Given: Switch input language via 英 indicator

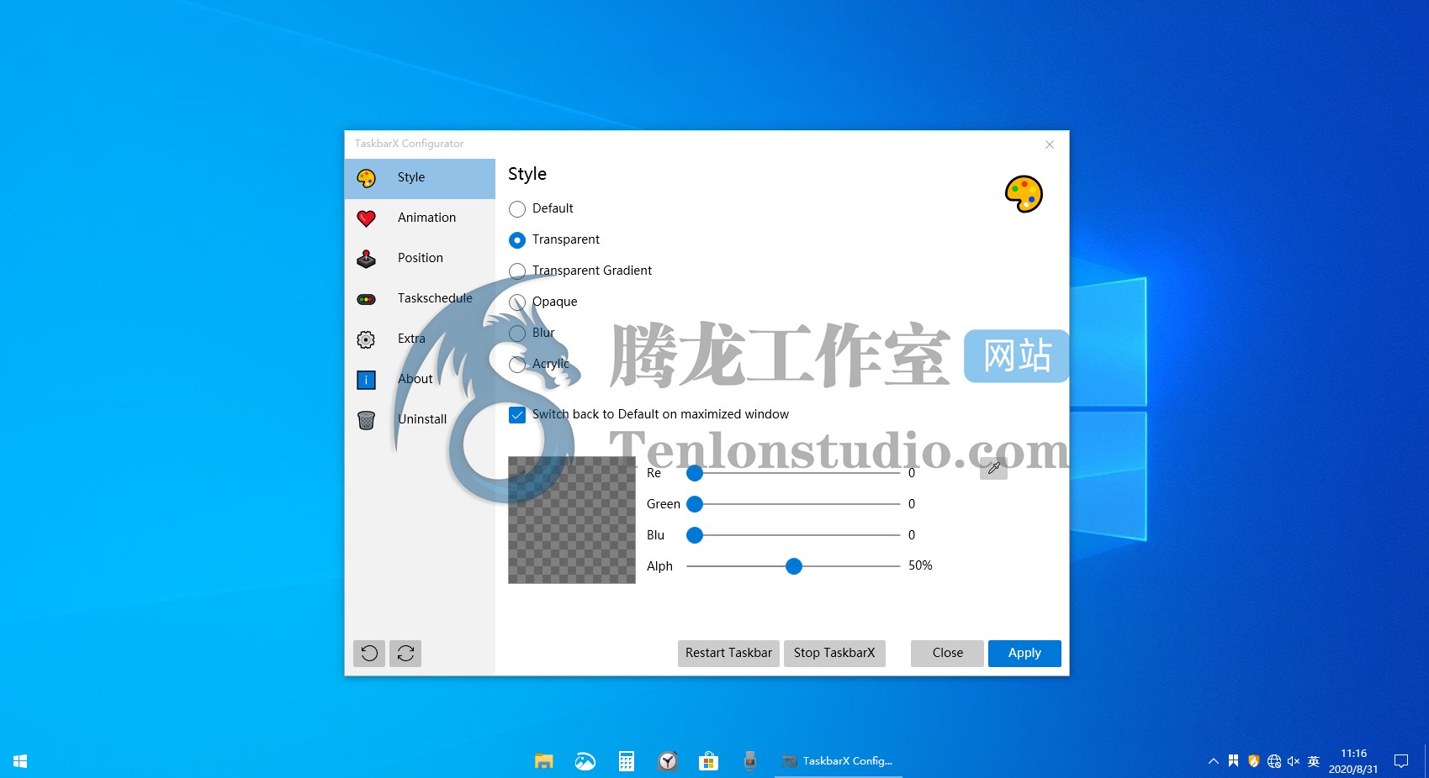Looking at the screenshot, I should (x=1314, y=761).
